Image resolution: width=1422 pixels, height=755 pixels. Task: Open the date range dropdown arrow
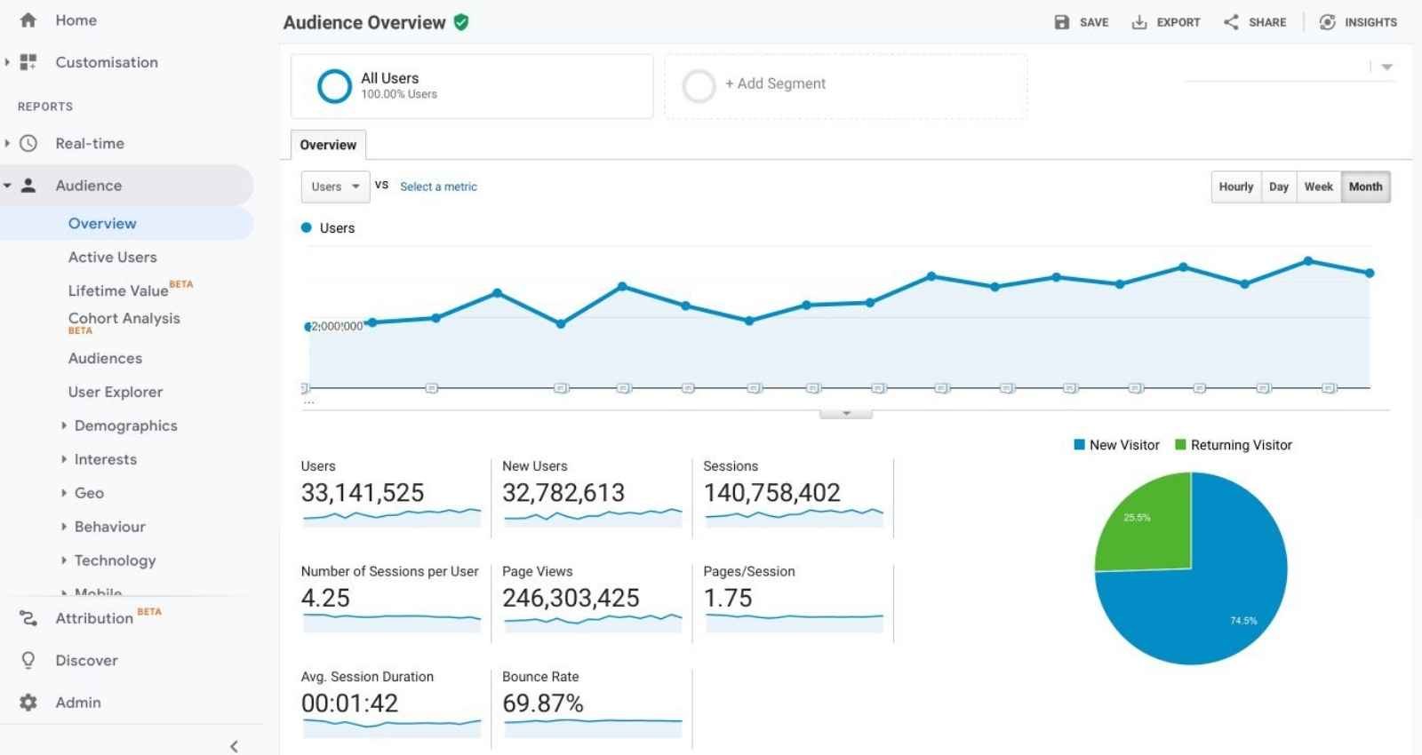[1386, 68]
